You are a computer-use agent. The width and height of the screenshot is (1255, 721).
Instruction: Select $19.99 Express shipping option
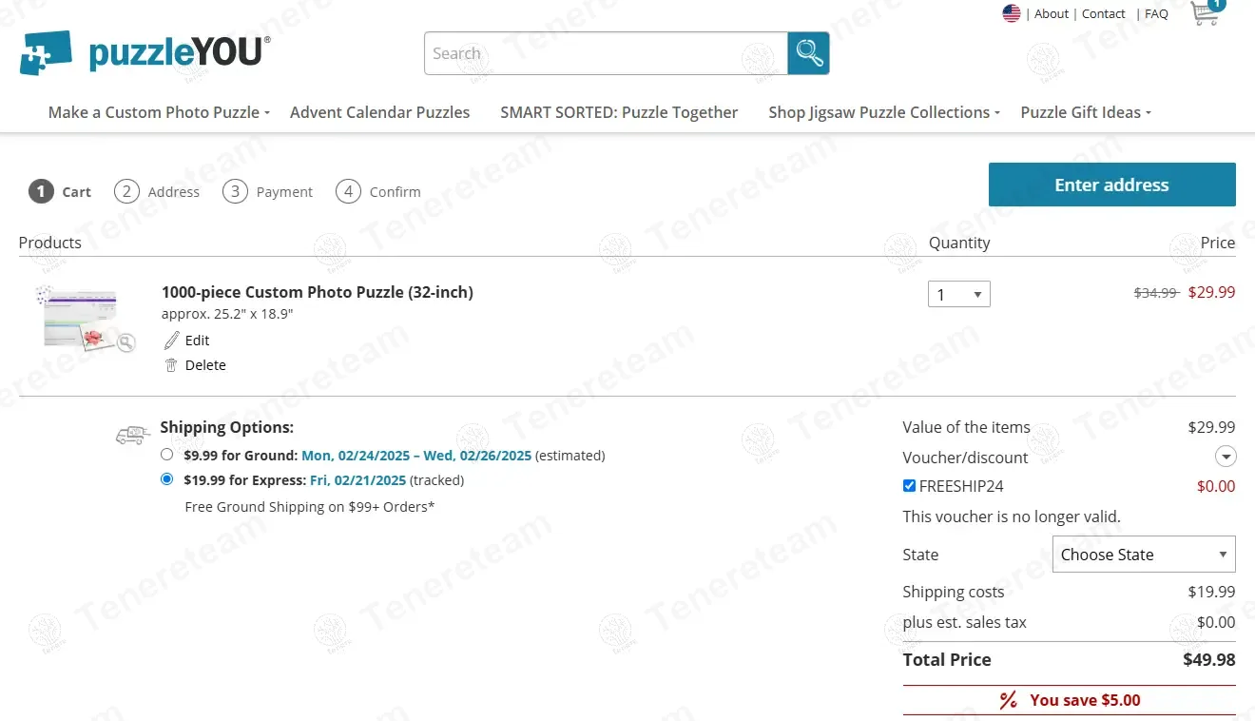click(167, 479)
